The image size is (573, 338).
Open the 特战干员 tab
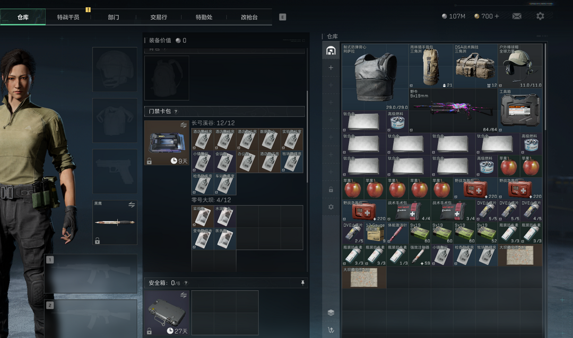68,17
